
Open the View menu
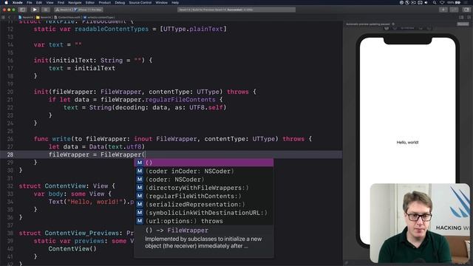pos(50,2)
